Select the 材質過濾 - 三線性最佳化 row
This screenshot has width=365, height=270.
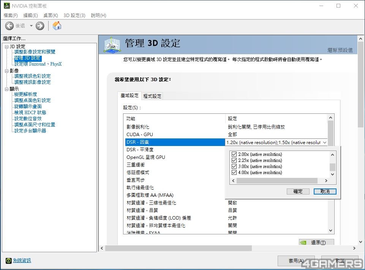click(x=226, y=203)
